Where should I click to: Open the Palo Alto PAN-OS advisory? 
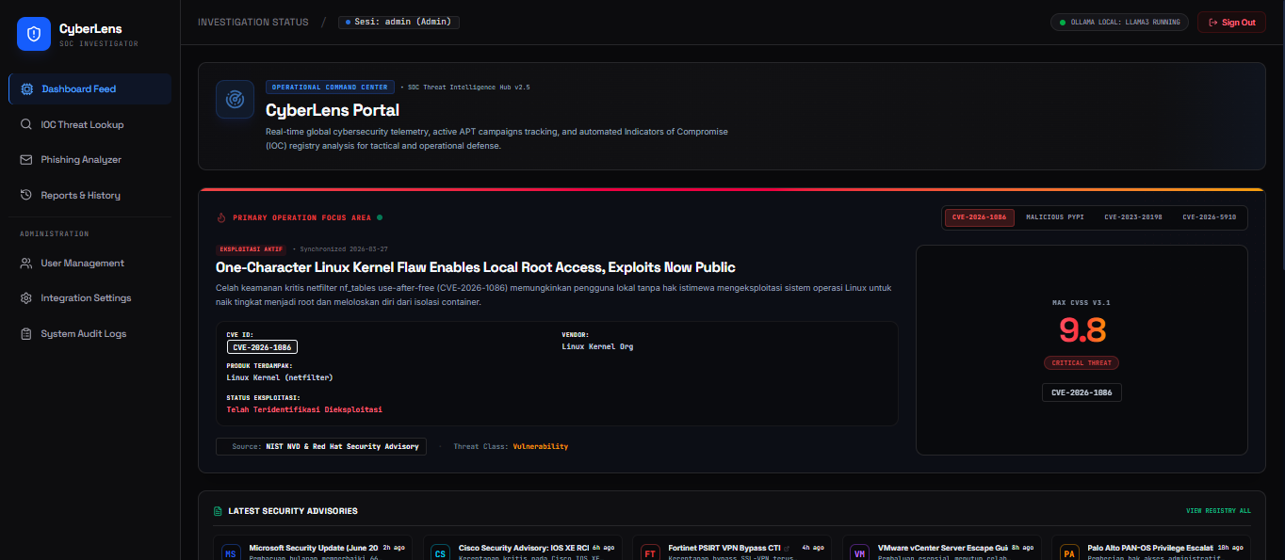(1150, 547)
